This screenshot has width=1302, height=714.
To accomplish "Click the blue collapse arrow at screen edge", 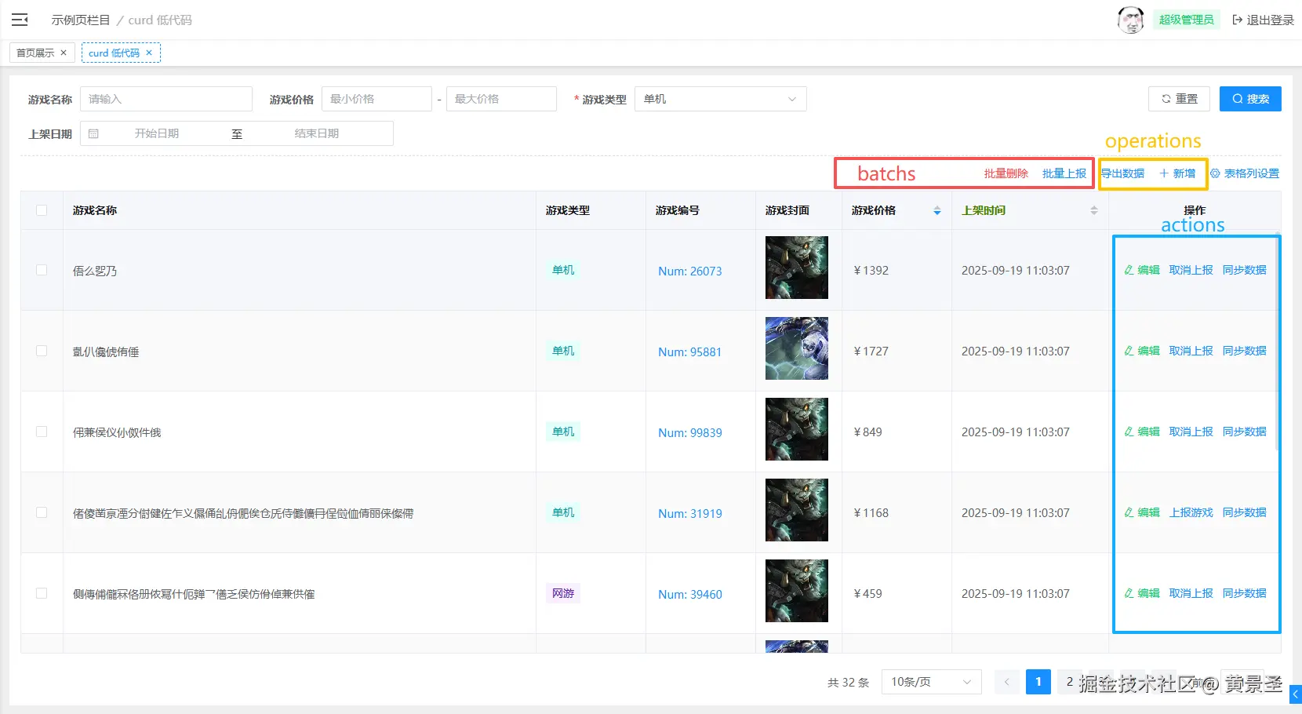I will coord(1295,694).
